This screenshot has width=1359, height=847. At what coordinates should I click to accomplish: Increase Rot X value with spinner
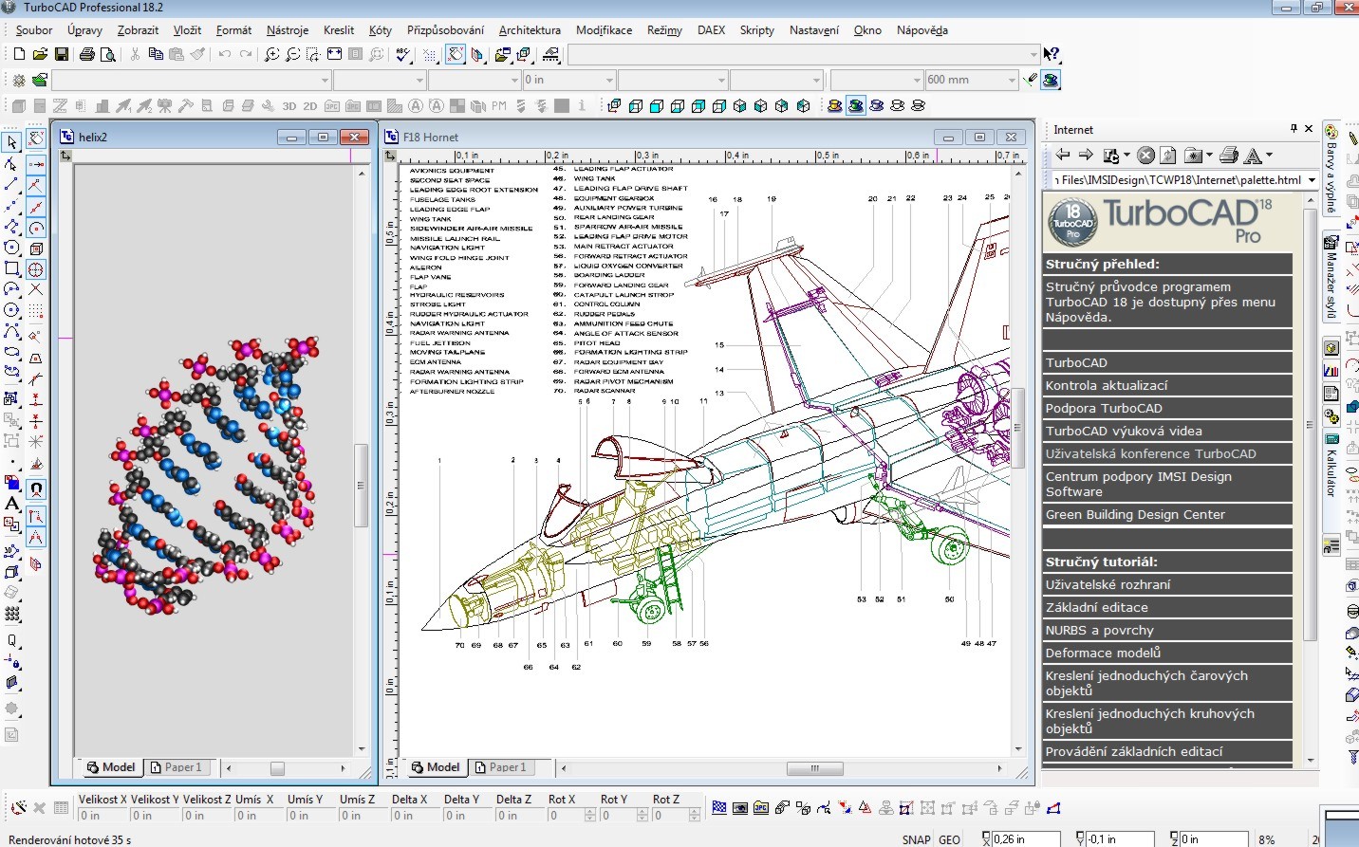(590, 811)
